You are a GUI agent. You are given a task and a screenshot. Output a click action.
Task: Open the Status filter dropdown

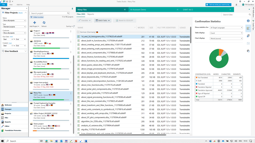pyautogui.click(x=14, y=21)
